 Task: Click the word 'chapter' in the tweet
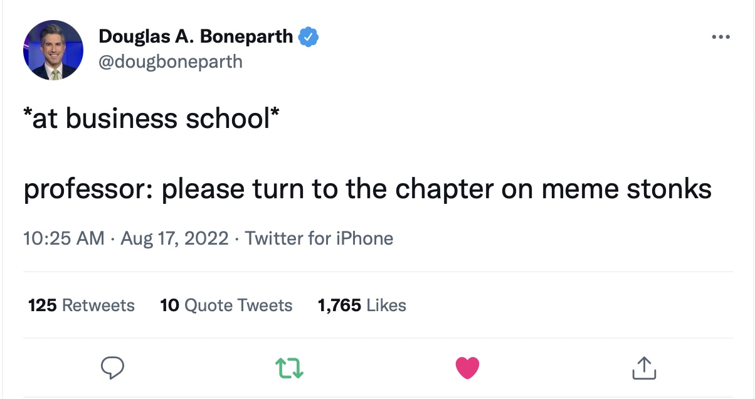(x=445, y=189)
